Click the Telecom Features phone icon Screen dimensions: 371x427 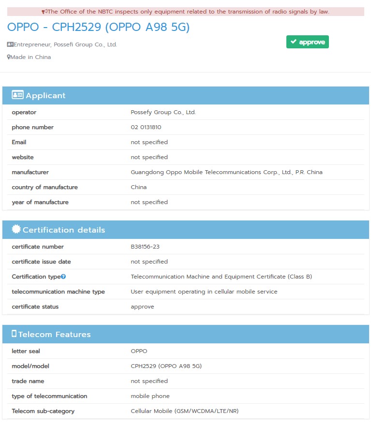pyautogui.click(x=14, y=334)
